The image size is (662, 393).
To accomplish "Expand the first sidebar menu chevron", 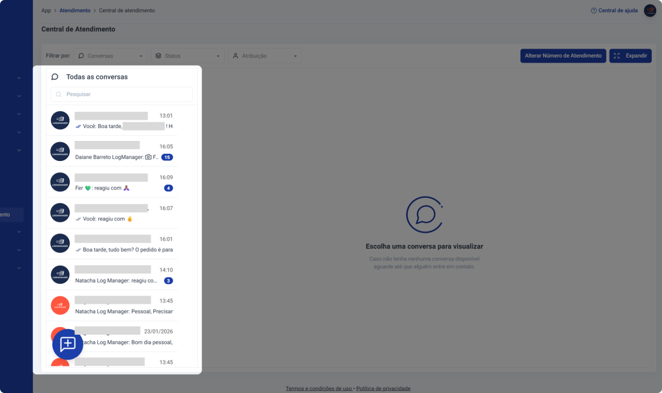I will (19, 78).
